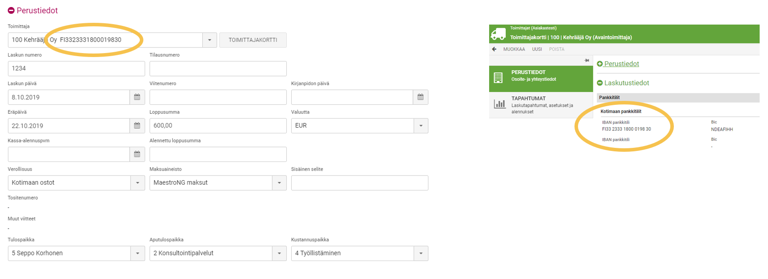Viewport: 768px width, 279px height.
Task: Click the pin icon above Perustiedot panel
Action: coord(587,61)
